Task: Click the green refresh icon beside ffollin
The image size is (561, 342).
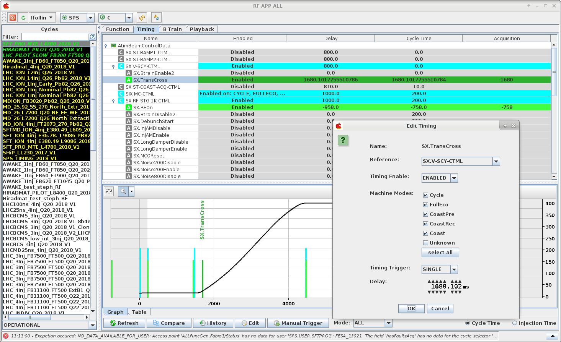Action: pos(23,18)
